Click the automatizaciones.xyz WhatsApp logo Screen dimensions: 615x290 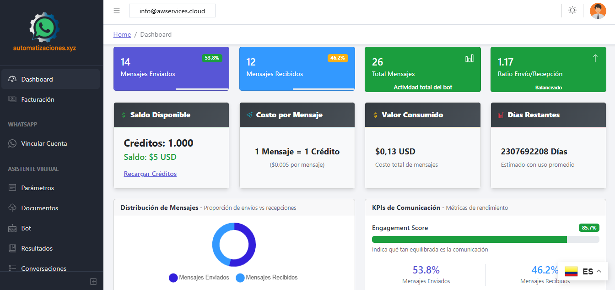[x=43, y=27]
